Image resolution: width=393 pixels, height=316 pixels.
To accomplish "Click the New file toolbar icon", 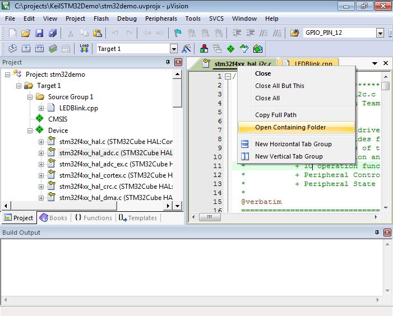I will point(12,33).
